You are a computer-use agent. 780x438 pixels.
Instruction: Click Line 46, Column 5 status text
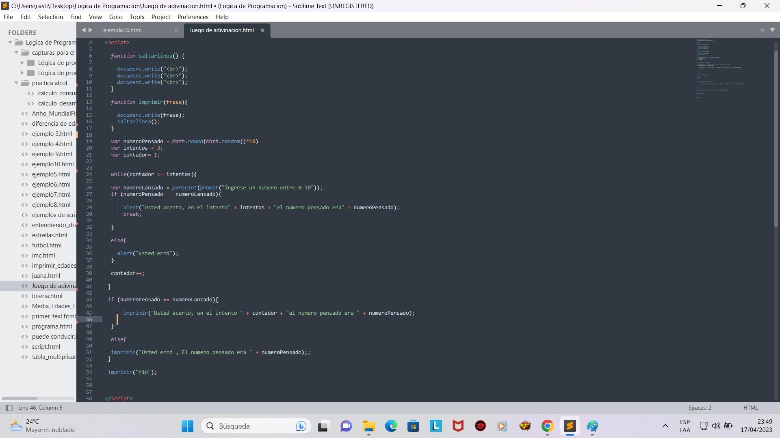40,408
